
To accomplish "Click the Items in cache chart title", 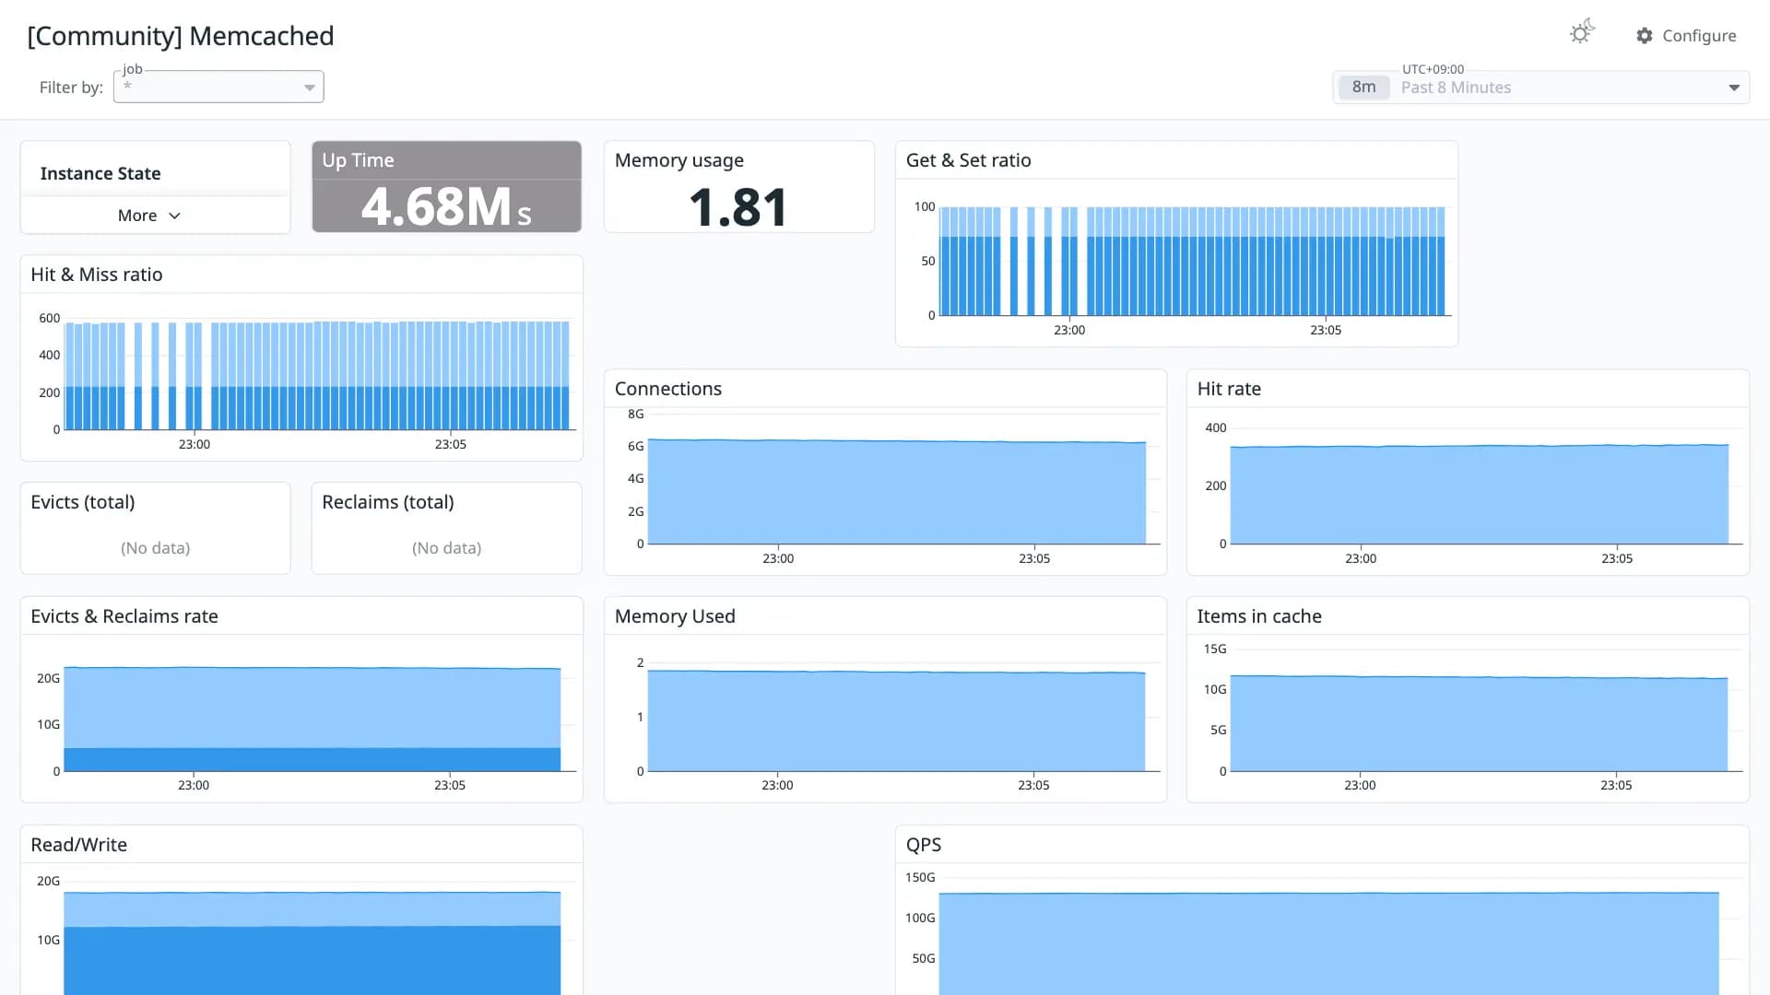I will point(1259,616).
